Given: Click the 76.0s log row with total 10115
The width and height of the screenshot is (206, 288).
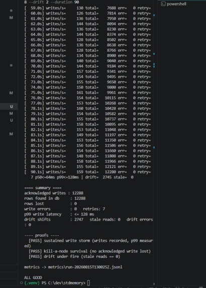Looking at the screenshot, I should coord(87,98).
